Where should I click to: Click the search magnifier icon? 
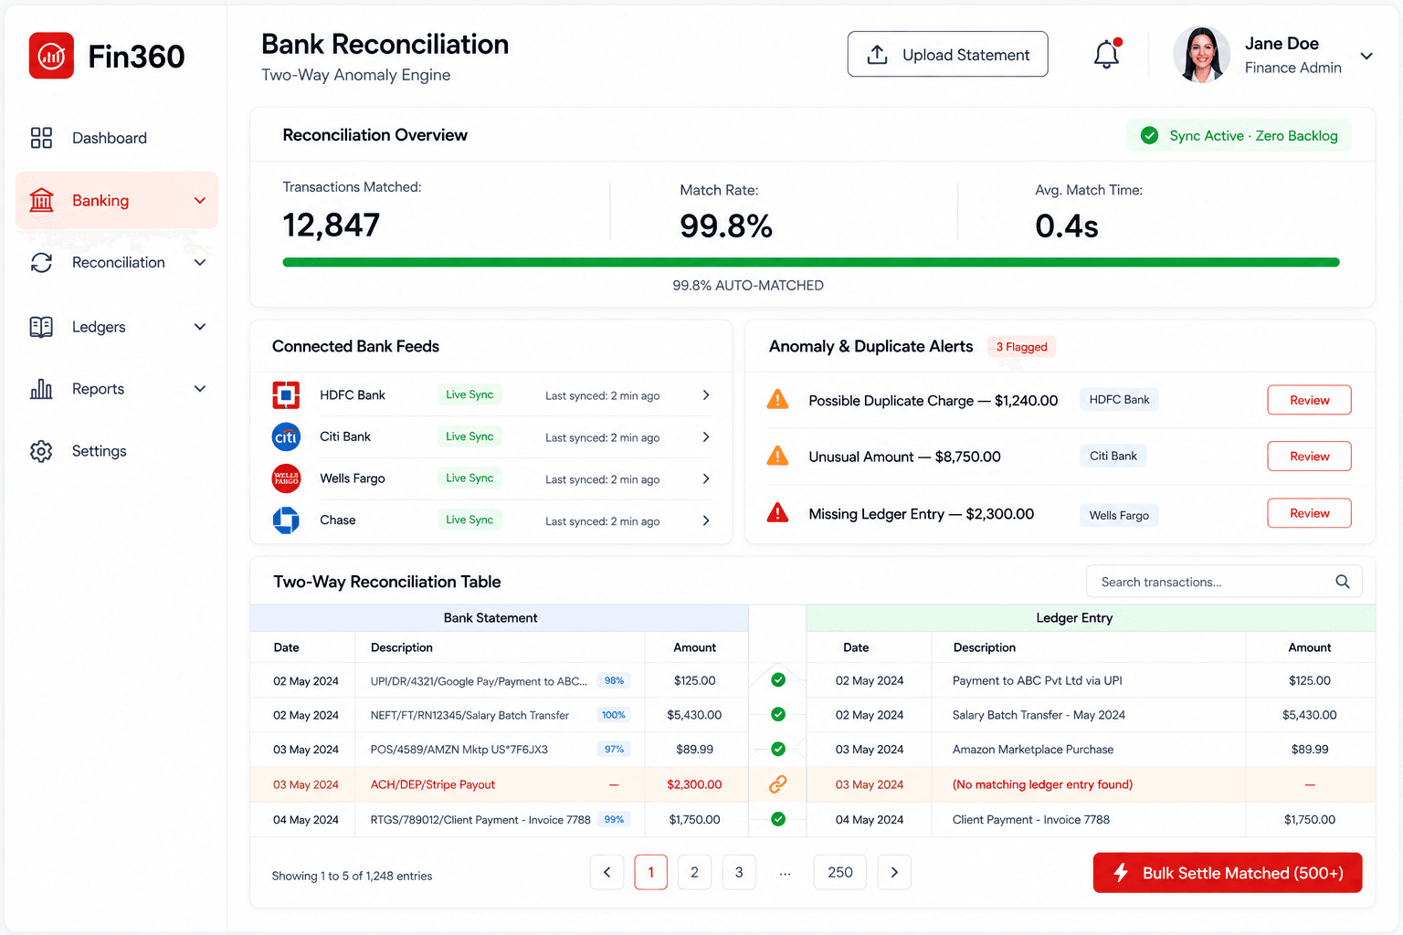[x=1342, y=582]
